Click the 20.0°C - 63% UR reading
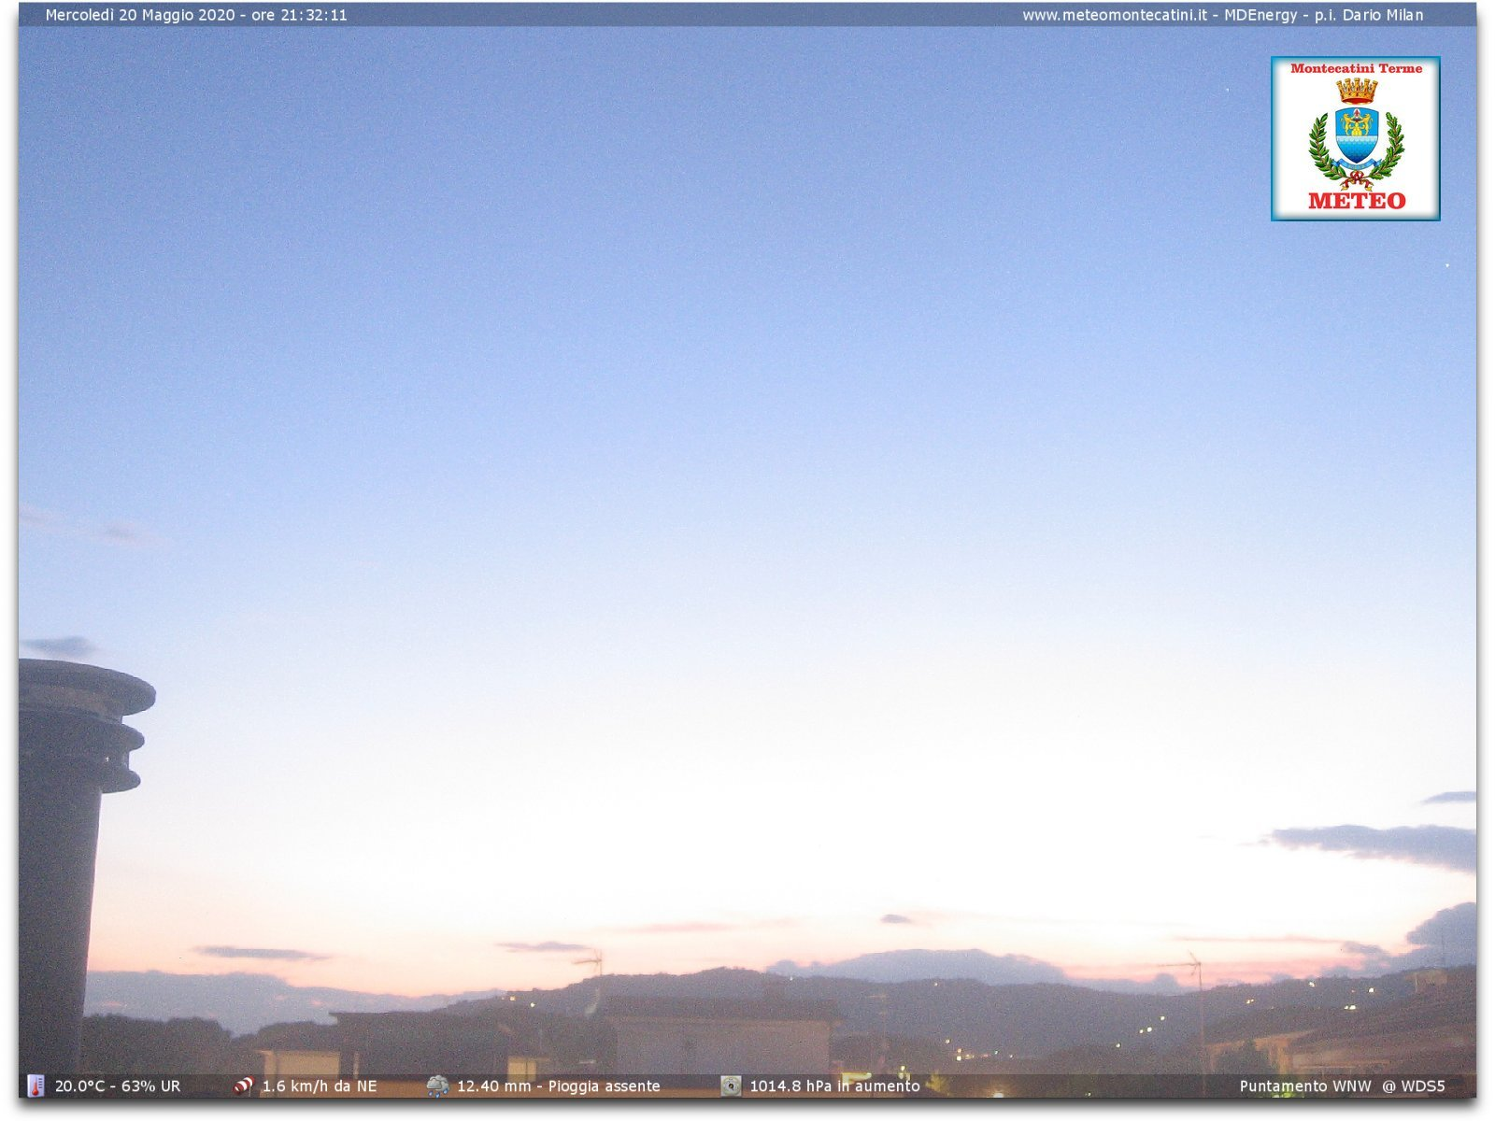This screenshot has width=1495, height=1121. pos(118,1086)
